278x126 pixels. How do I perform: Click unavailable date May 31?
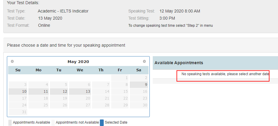pos(18,112)
